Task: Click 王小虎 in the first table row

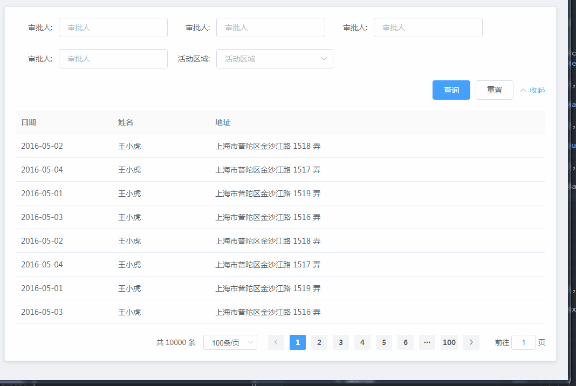Action: coord(129,146)
